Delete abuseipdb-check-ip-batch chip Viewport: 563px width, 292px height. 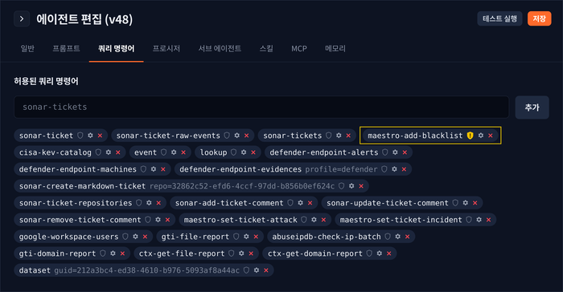pos(407,237)
